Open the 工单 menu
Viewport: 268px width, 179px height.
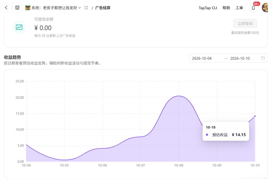point(239,8)
